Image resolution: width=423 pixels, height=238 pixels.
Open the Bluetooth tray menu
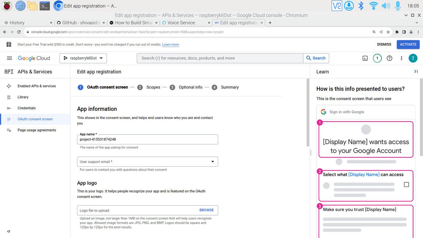pyautogui.click(x=361, y=6)
